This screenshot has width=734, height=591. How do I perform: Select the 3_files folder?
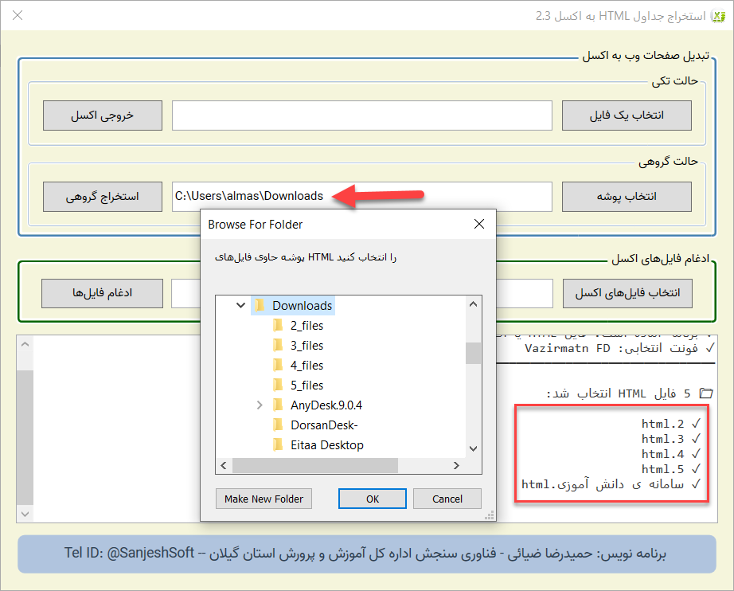pyautogui.click(x=306, y=346)
